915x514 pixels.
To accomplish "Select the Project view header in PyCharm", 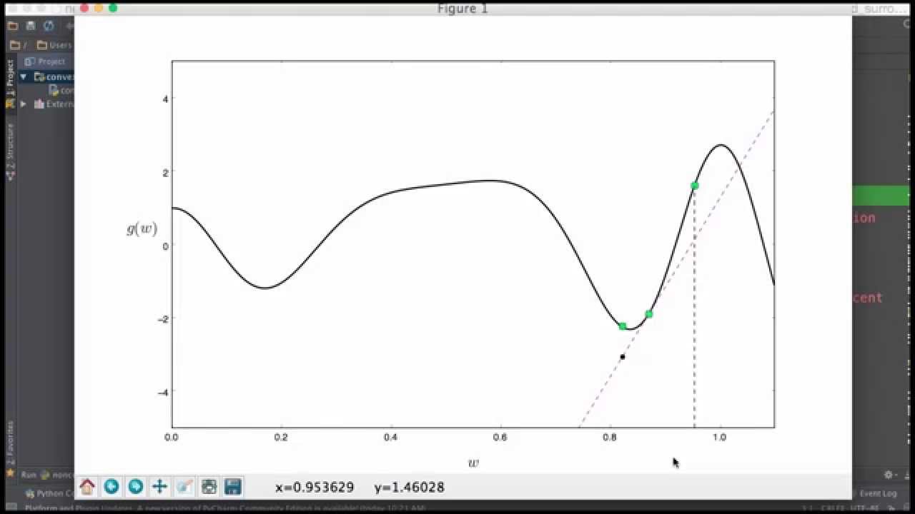I will pyautogui.click(x=45, y=61).
